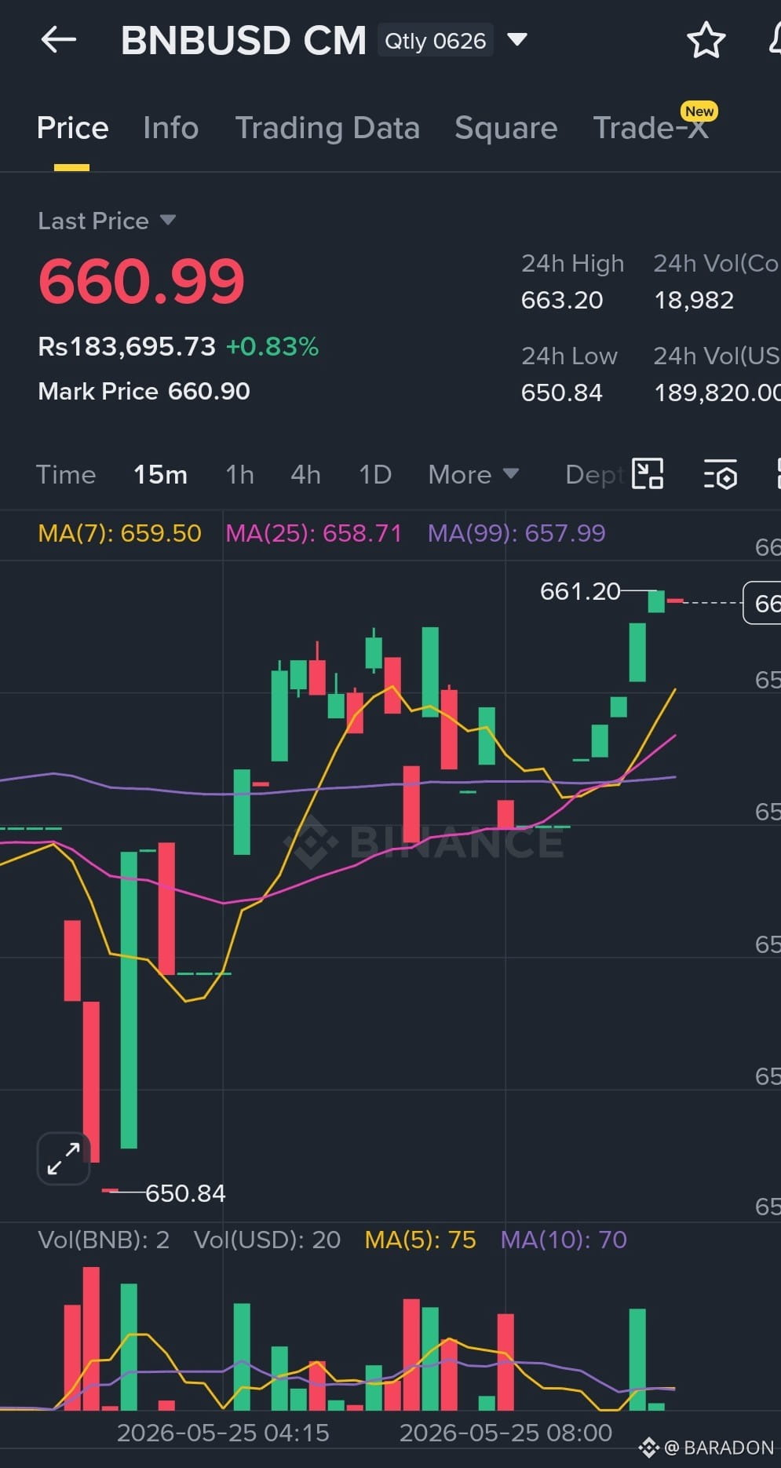Image resolution: width=781 pixels, height=1468 pixels.
Task: Tap the +0.83% change percentage
Action: click(272, 346)
